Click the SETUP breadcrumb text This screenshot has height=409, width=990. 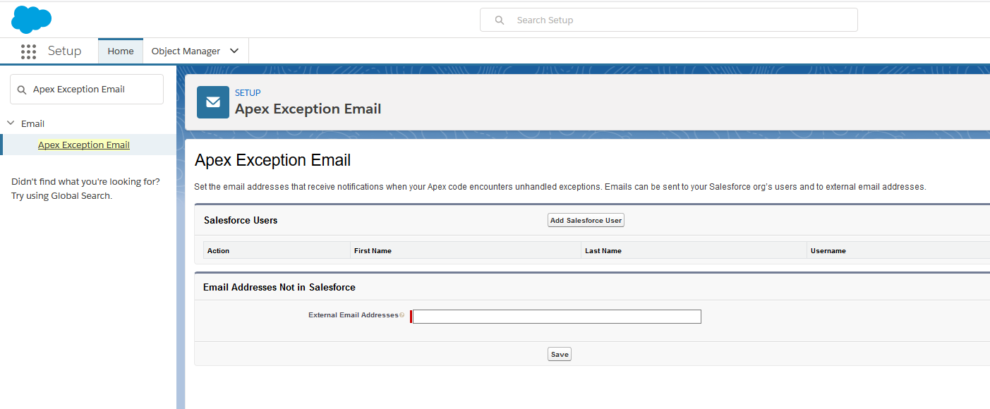point(248,93)
